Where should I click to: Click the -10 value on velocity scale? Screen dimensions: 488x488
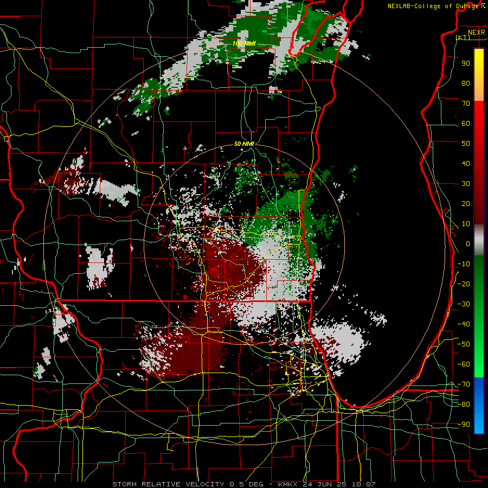pos(464,264)
